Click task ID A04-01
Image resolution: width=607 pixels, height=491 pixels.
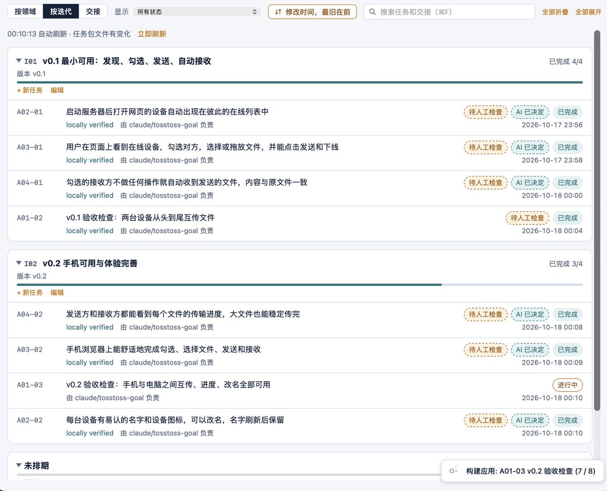coord(30,183)
